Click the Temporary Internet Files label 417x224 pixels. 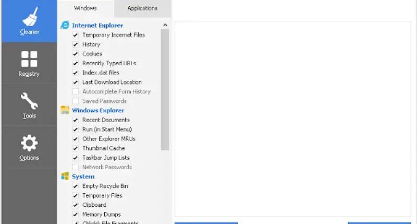tap(114, 35)
